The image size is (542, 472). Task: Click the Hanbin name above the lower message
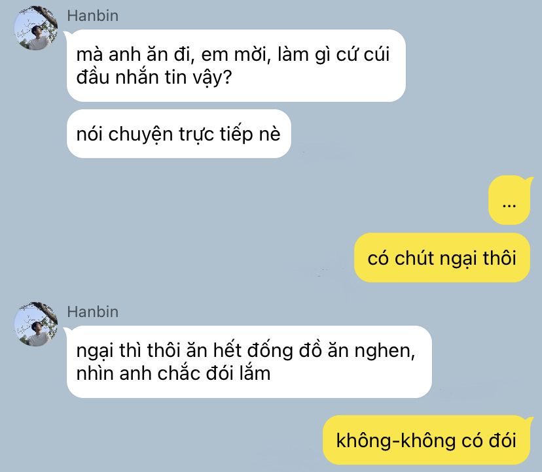(x=93, y=312)
